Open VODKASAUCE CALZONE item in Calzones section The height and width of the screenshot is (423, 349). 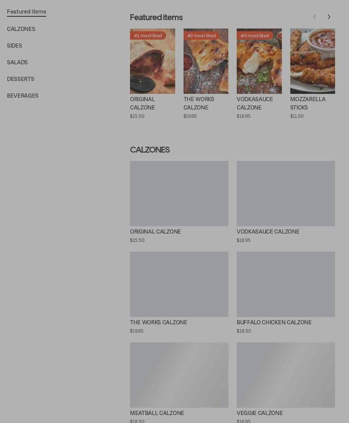tap(268, 232)
